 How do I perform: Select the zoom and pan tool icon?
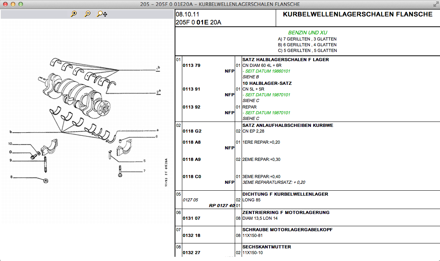tap(102, 14)
